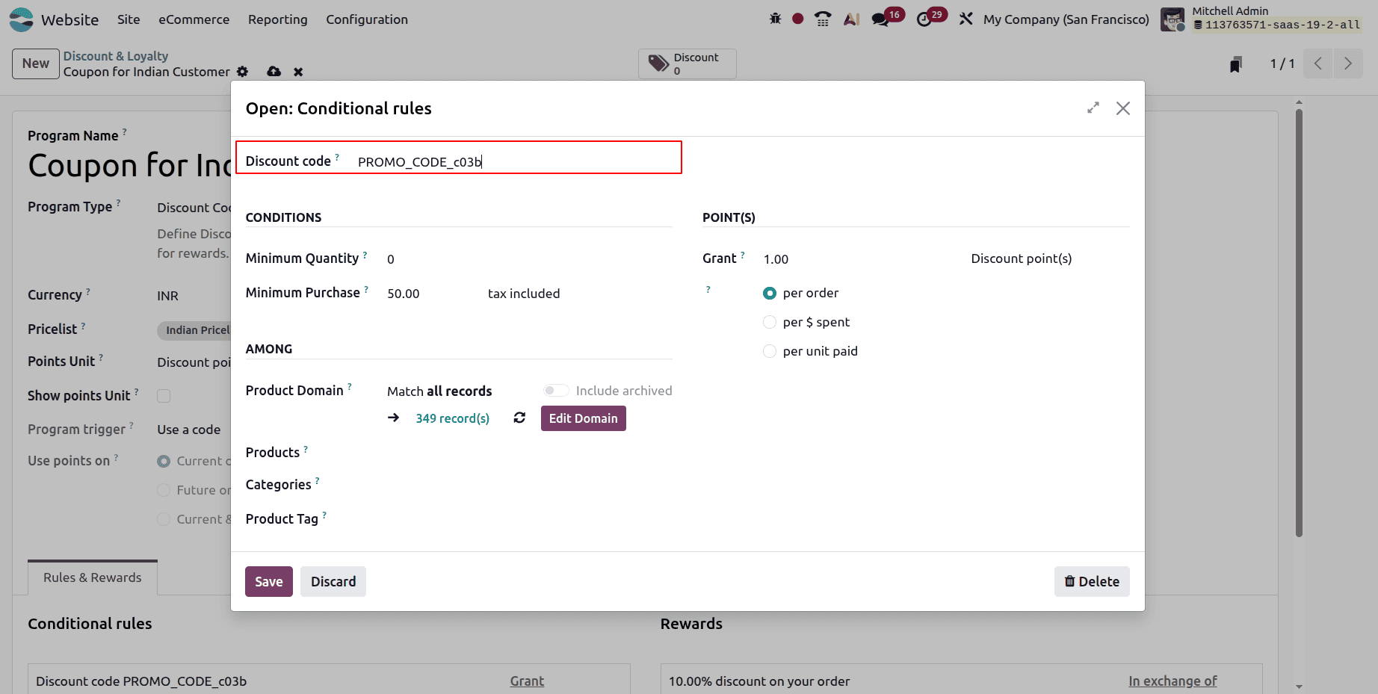The image size is (1378, 694).
Task: Open the VoIP phone icon
Action: [x=823, y=19]
